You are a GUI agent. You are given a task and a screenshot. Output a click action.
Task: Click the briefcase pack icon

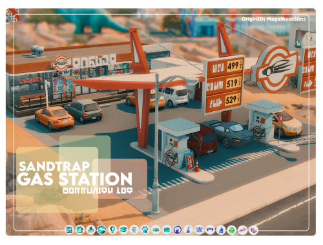(167, 230)
